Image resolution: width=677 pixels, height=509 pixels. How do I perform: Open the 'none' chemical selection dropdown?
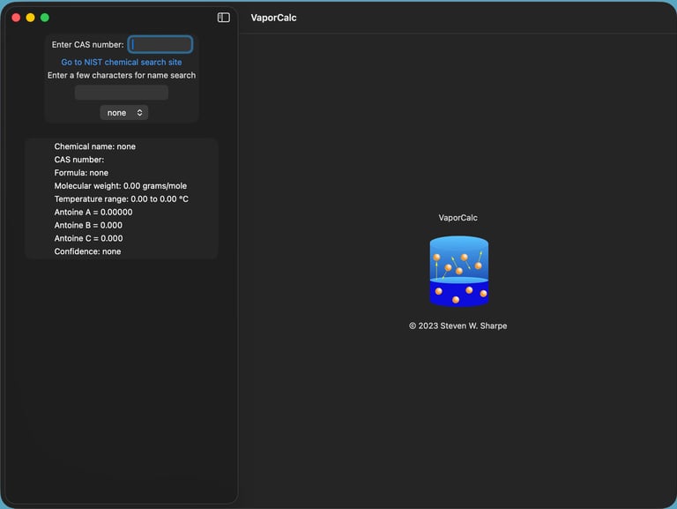124,113
